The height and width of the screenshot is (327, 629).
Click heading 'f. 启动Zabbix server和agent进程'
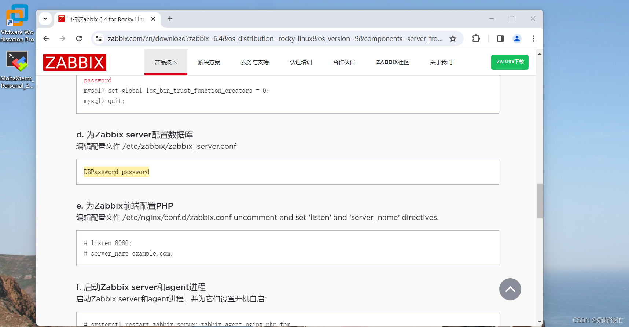click(x=141, y=287)
